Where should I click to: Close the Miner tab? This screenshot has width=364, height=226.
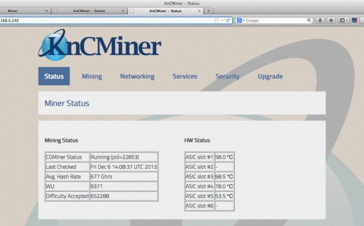tap(46, 11)
